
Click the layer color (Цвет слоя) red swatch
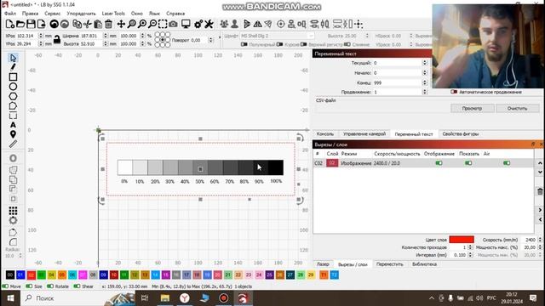click(462, 240)
